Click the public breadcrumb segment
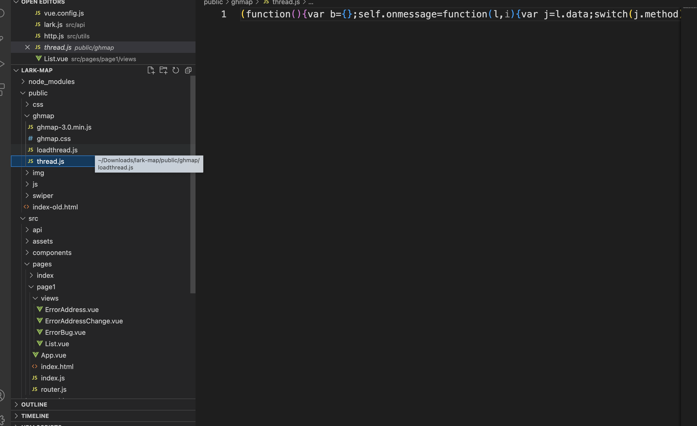Image resolution: width=697 pixels, height=426 pixels. (213, 2)
